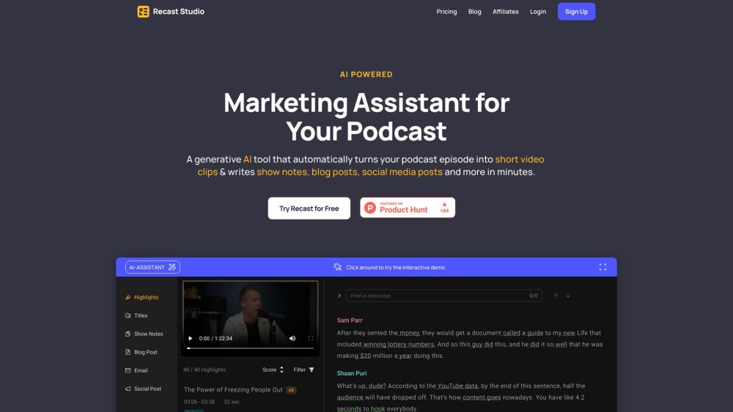Select Blog Post in the sidebar
733x412 pixels.
tap(145, 353)
